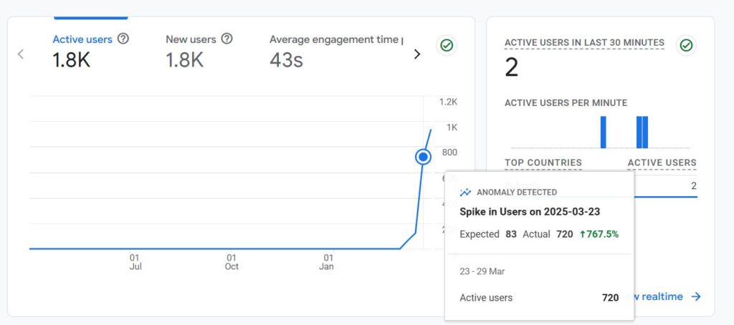The height and width of the screenshot is (325, 734).
Task: Click the Anomaly Detected sparkline icon
Action: click(466, 193)
